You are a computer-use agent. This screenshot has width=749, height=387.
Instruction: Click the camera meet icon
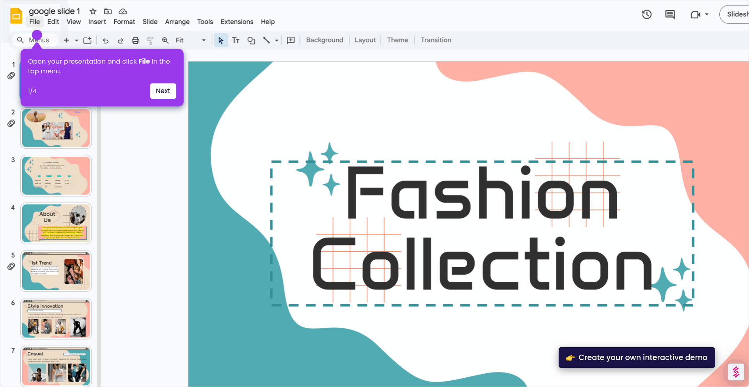(x=695, y=14)
